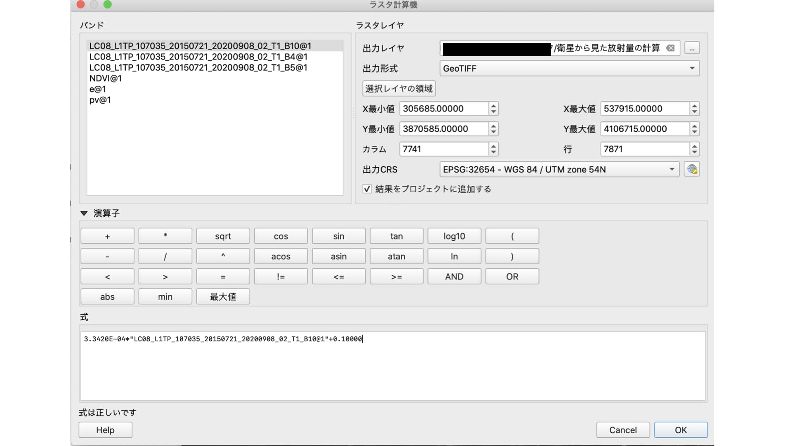Insert an opening parenthesis

tap(512, 236)
